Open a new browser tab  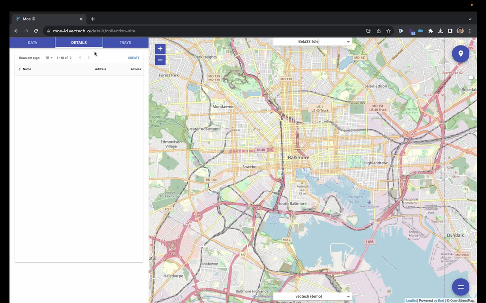click(x=93, y=19)
